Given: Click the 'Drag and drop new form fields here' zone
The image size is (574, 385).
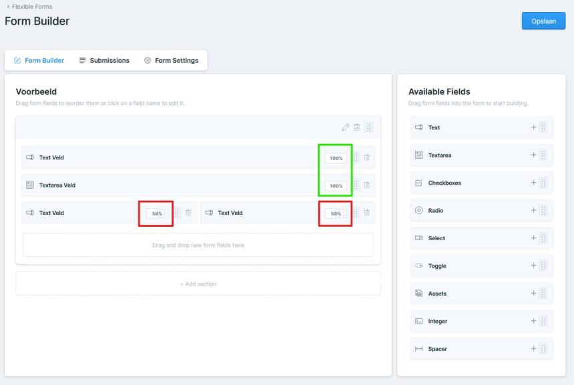Looking at the screenshot, I should [x=198, y=245].
